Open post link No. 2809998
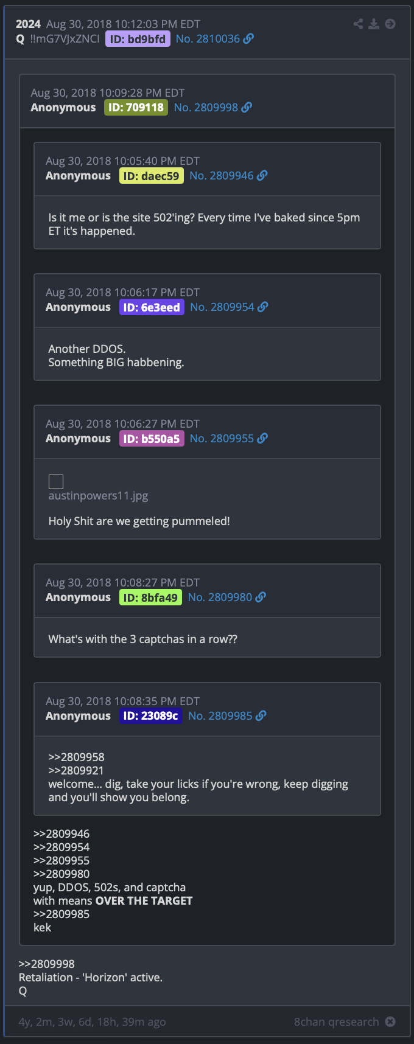This screenshot has height=1044, width=414. [206, 107]
